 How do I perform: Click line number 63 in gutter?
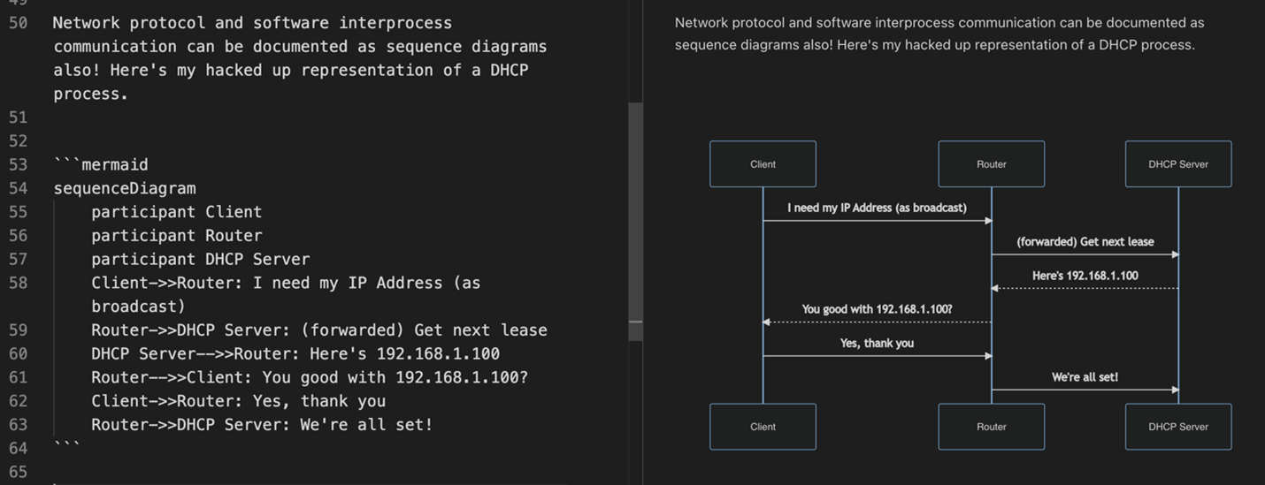click(x=18, y=425)
